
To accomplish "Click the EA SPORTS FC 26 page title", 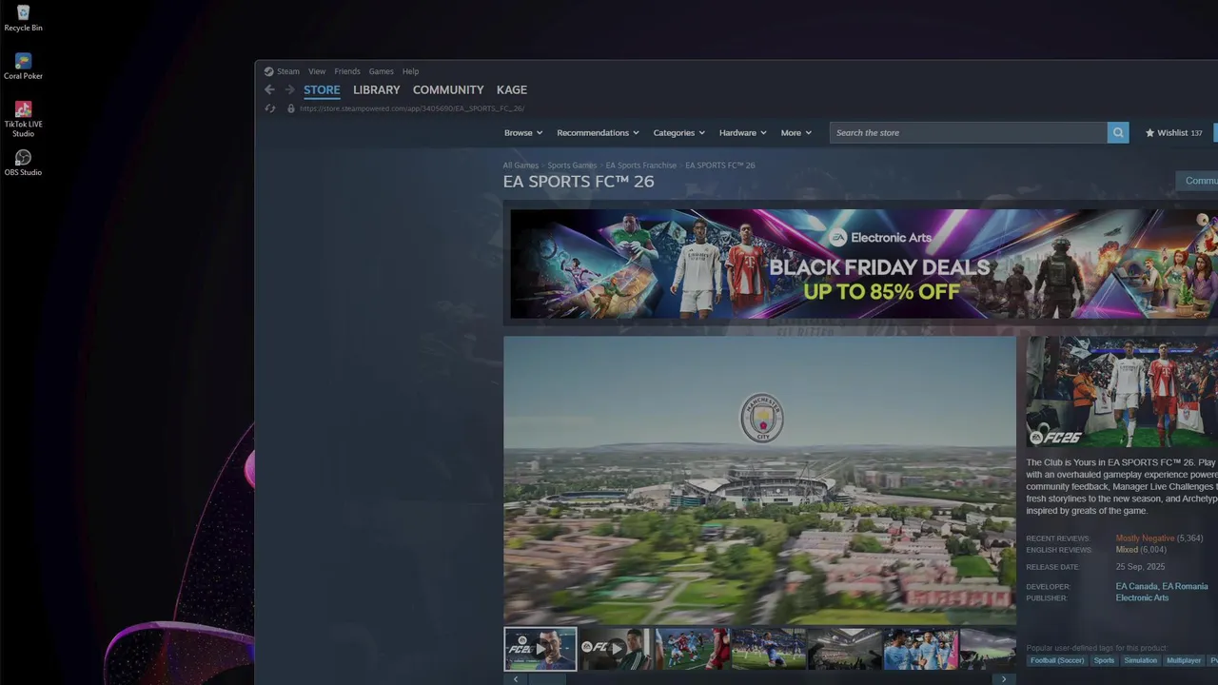I will (x=579, y=182).
